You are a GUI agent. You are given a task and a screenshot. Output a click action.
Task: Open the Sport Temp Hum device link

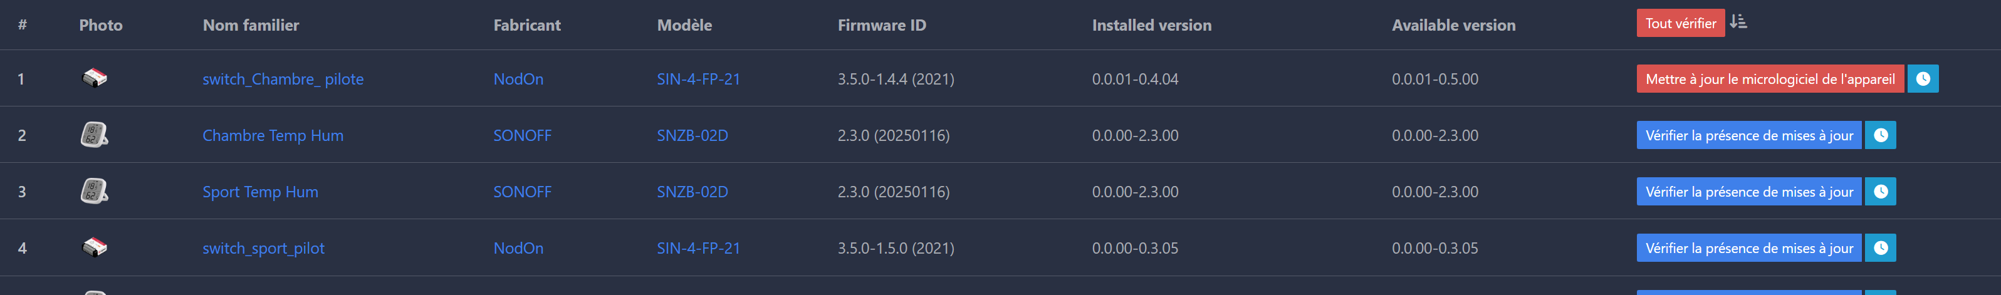(260, 192)
